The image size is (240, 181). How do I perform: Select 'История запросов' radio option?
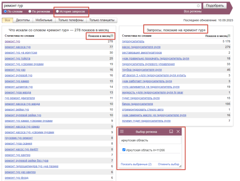58,11
